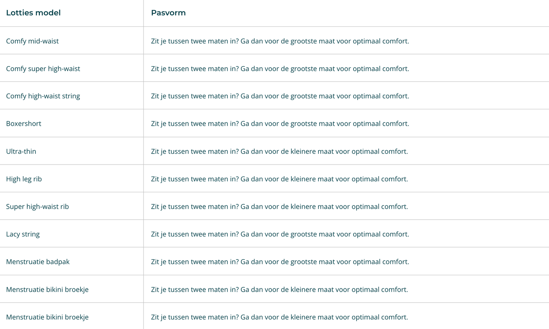Select the Pasvorm text in the Boxershort row
This screenshot has height=329, width=549.
point(280,124)
